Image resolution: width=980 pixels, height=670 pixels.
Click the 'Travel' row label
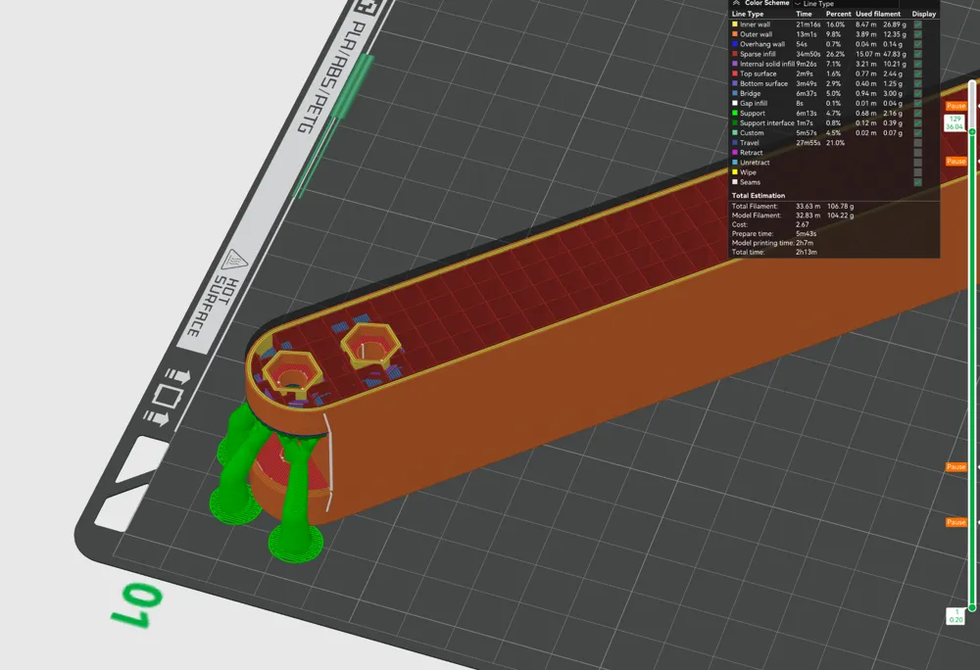[x=750, y=143]
